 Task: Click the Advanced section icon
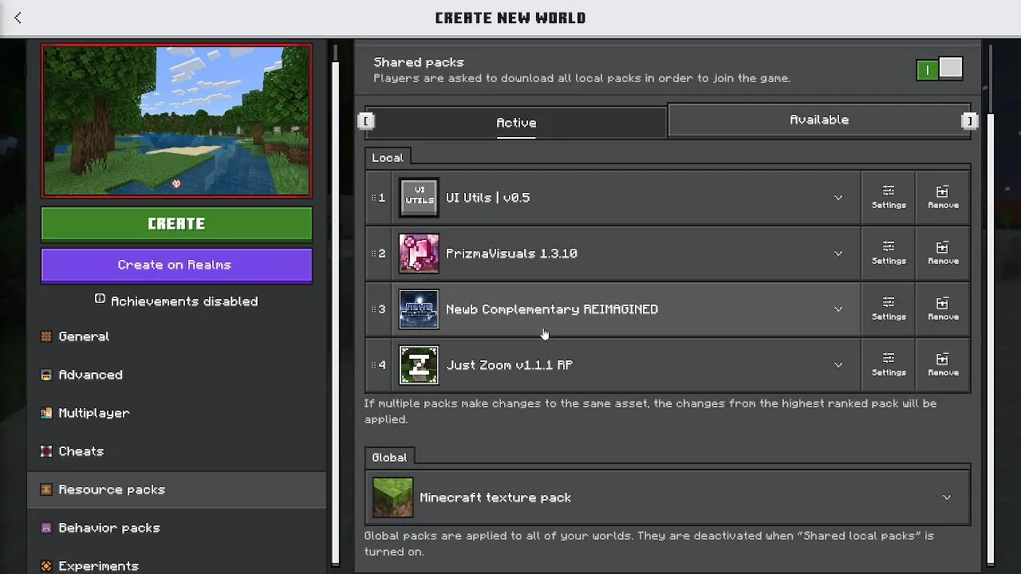tap(46, 375)
